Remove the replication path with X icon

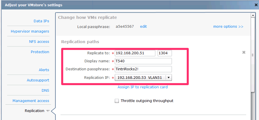coord(244,52)
